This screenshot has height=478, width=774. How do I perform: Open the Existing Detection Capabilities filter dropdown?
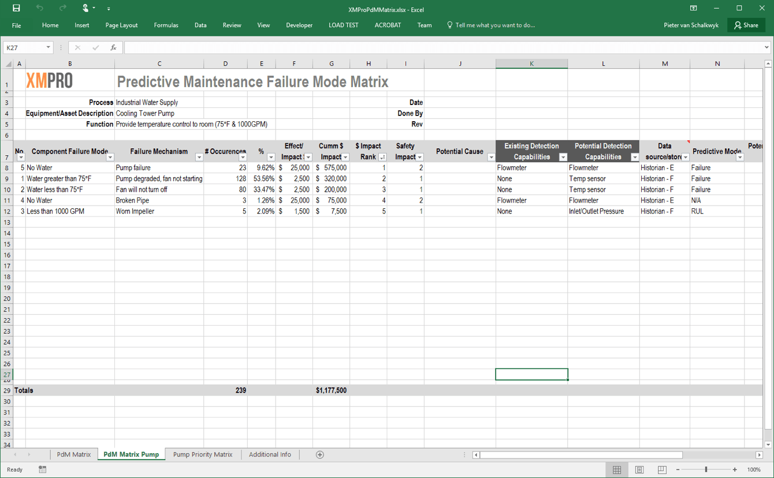pos(563,157)
